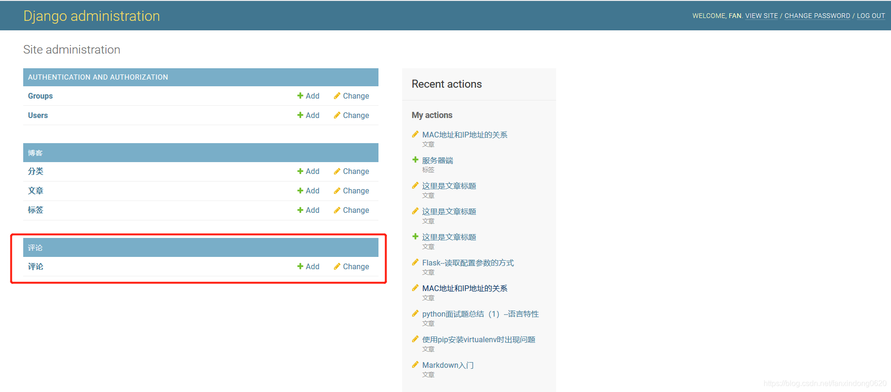
Task: Click the Recent actions heading
Action: tap(447, 84)
